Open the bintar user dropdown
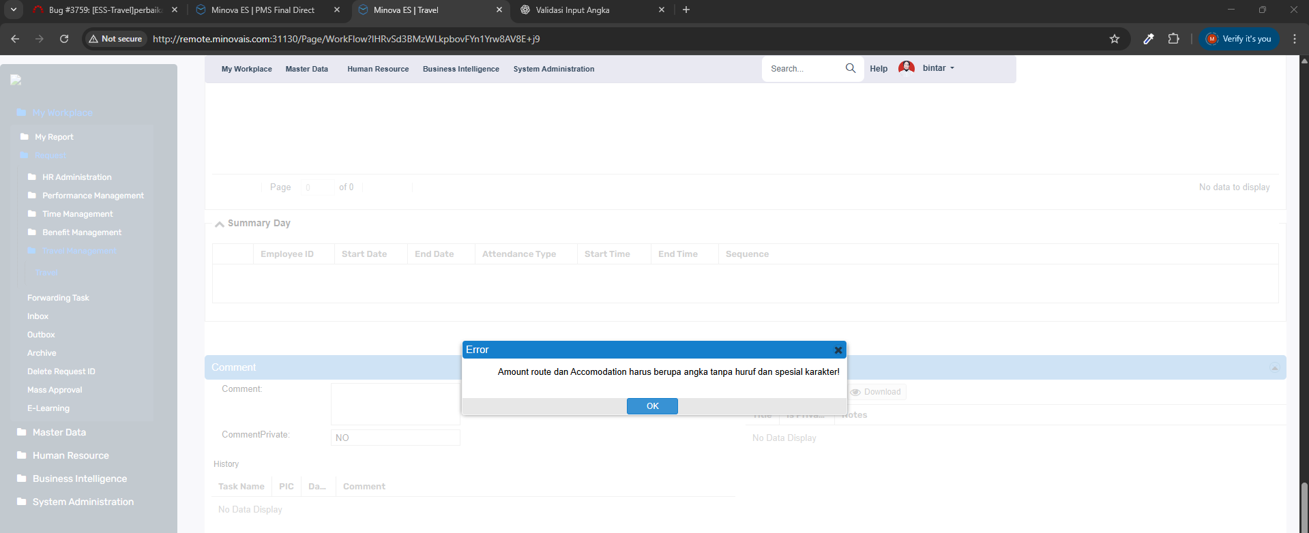 tap(939, 68)
